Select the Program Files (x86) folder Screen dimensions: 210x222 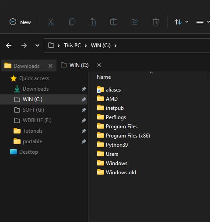(x=123, y=136)
